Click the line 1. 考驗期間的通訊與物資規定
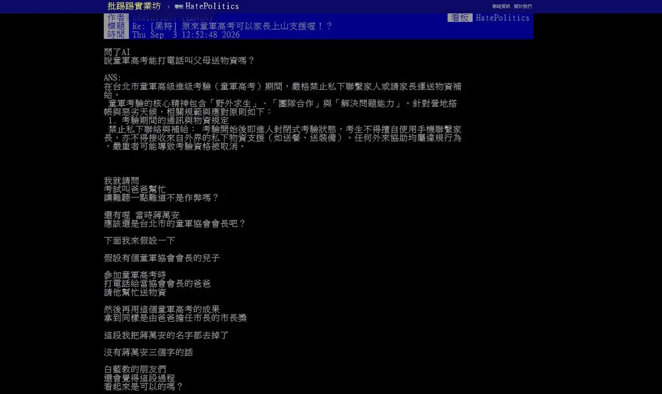This screenshot has height=394, width=662. 168,121
